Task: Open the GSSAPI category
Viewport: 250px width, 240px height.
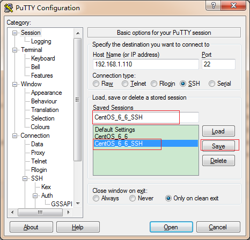Action: click(x=62, y=204)
